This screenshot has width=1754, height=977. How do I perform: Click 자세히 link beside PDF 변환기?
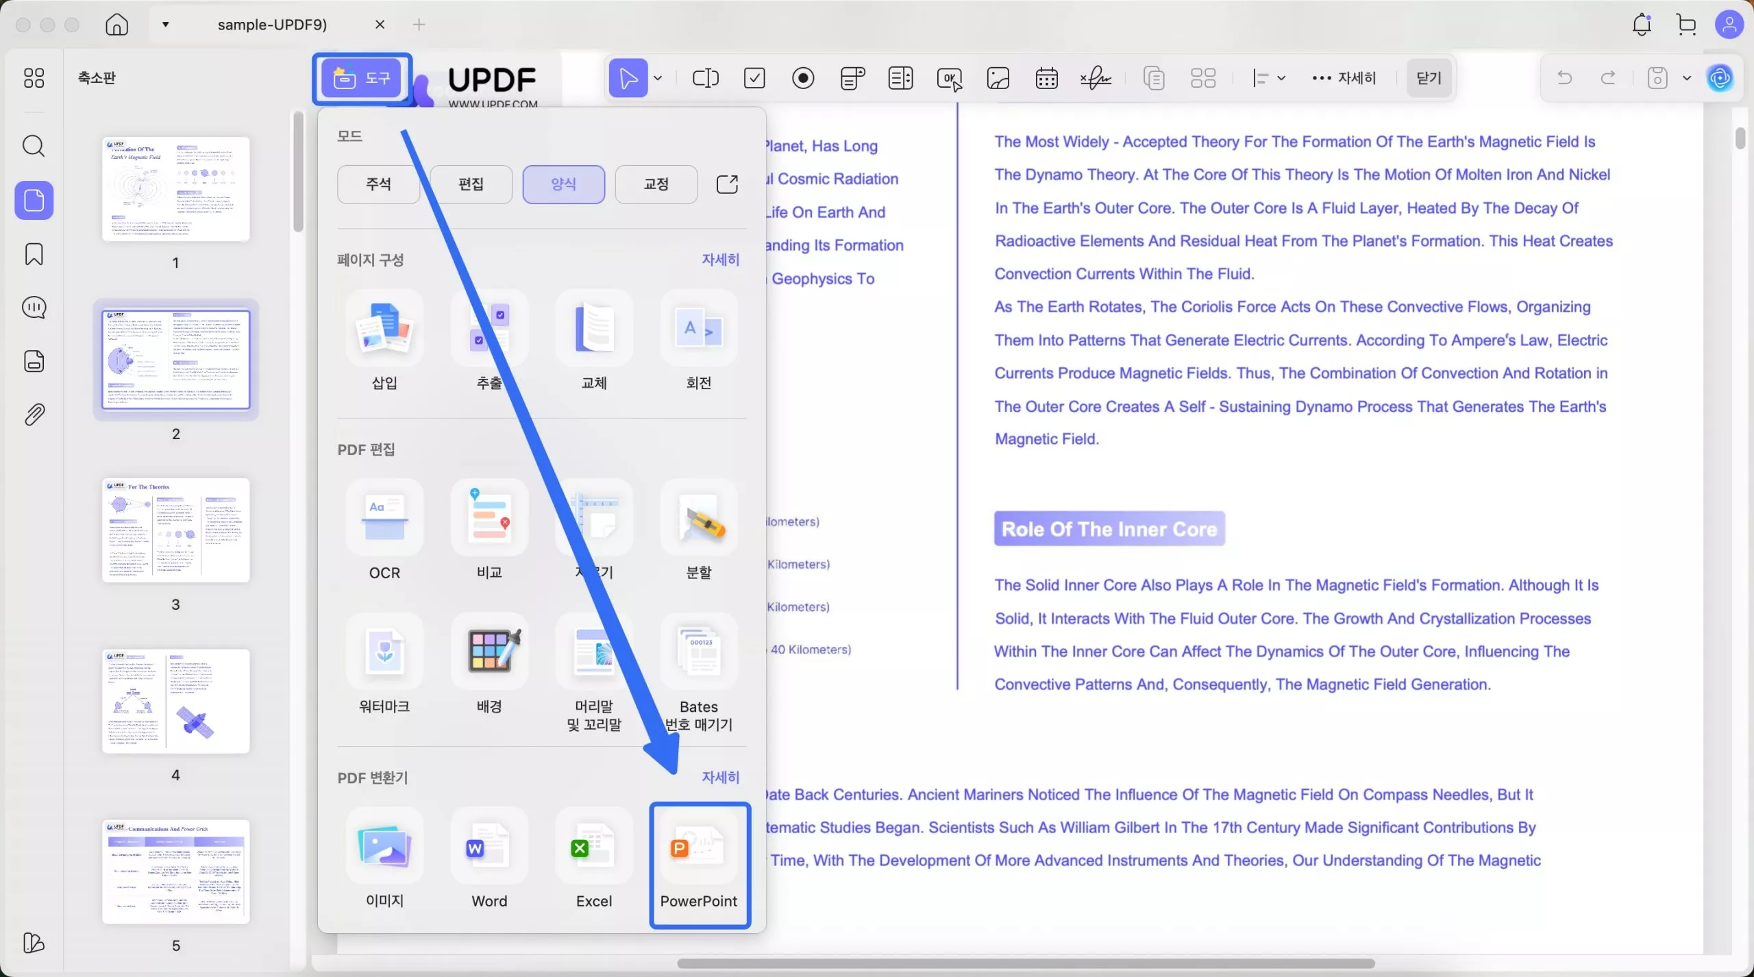[x=720, y=777]
